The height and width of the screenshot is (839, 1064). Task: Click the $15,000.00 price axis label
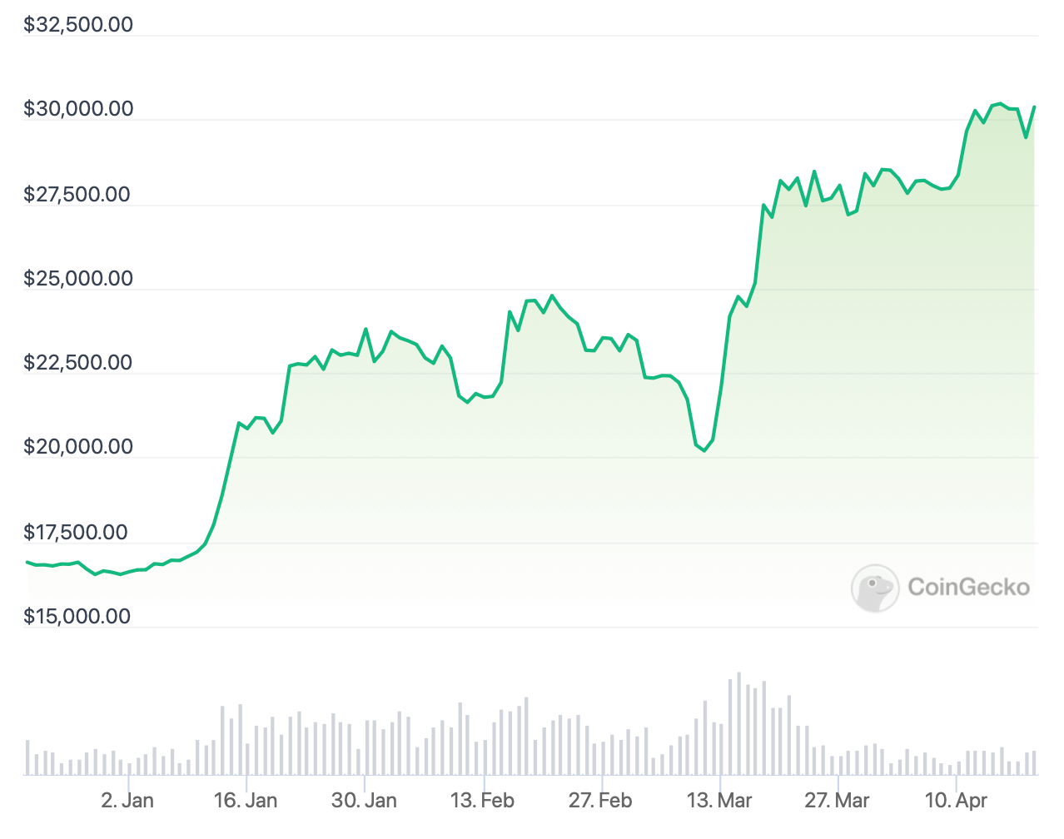[x=77, y=617]
